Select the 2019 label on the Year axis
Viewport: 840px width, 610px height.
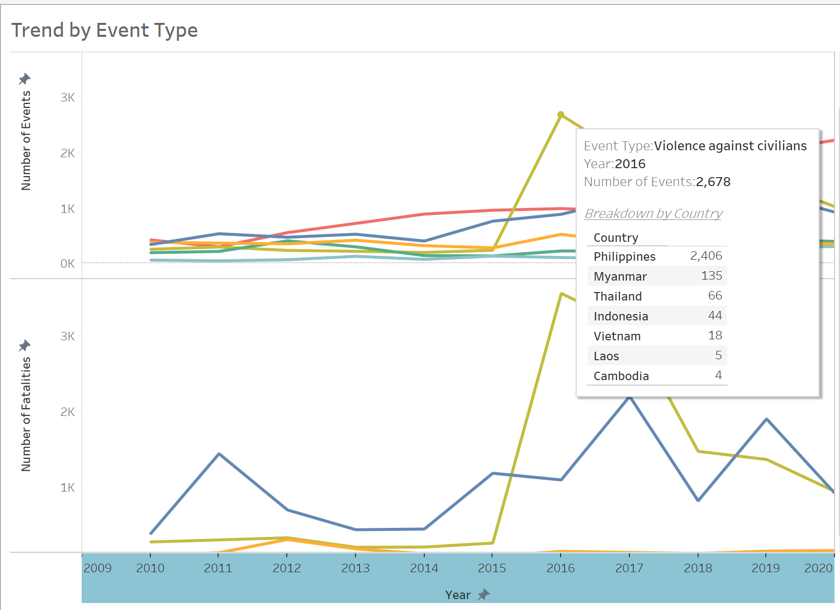point(766,568)
